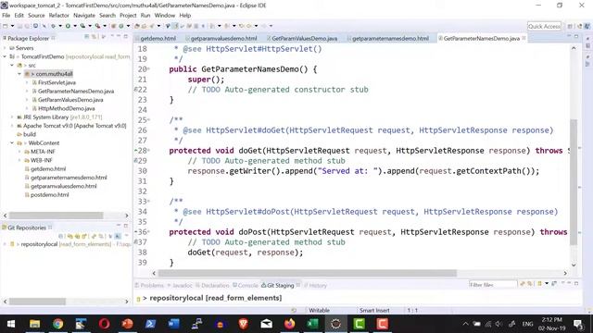Open the Window menu
Screen dimensions: 593x333
point(165,16)
